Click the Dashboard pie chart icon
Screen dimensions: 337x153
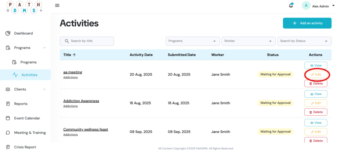[x=8, y=33]
